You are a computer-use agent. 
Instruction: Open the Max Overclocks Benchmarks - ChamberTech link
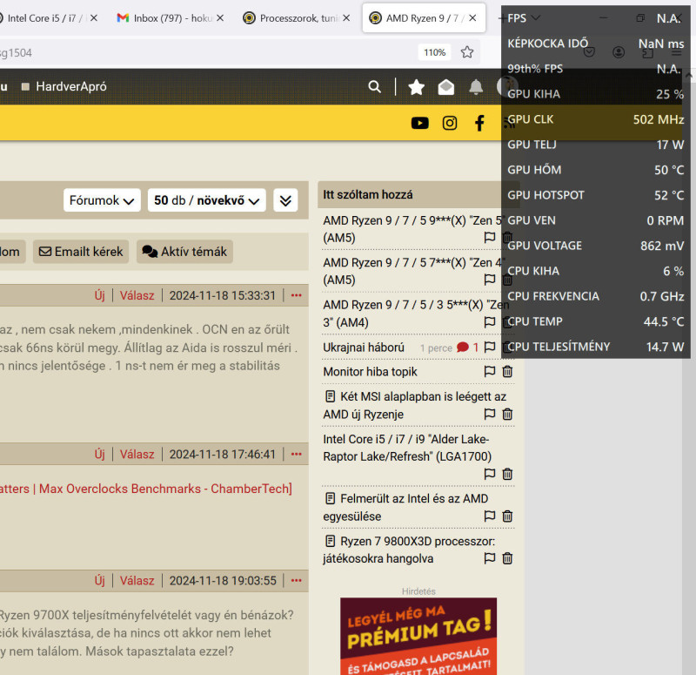(x=146, y=489)
